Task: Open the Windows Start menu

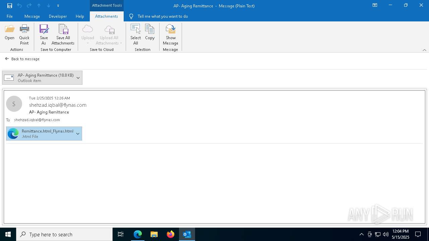Action: [8, 234]
